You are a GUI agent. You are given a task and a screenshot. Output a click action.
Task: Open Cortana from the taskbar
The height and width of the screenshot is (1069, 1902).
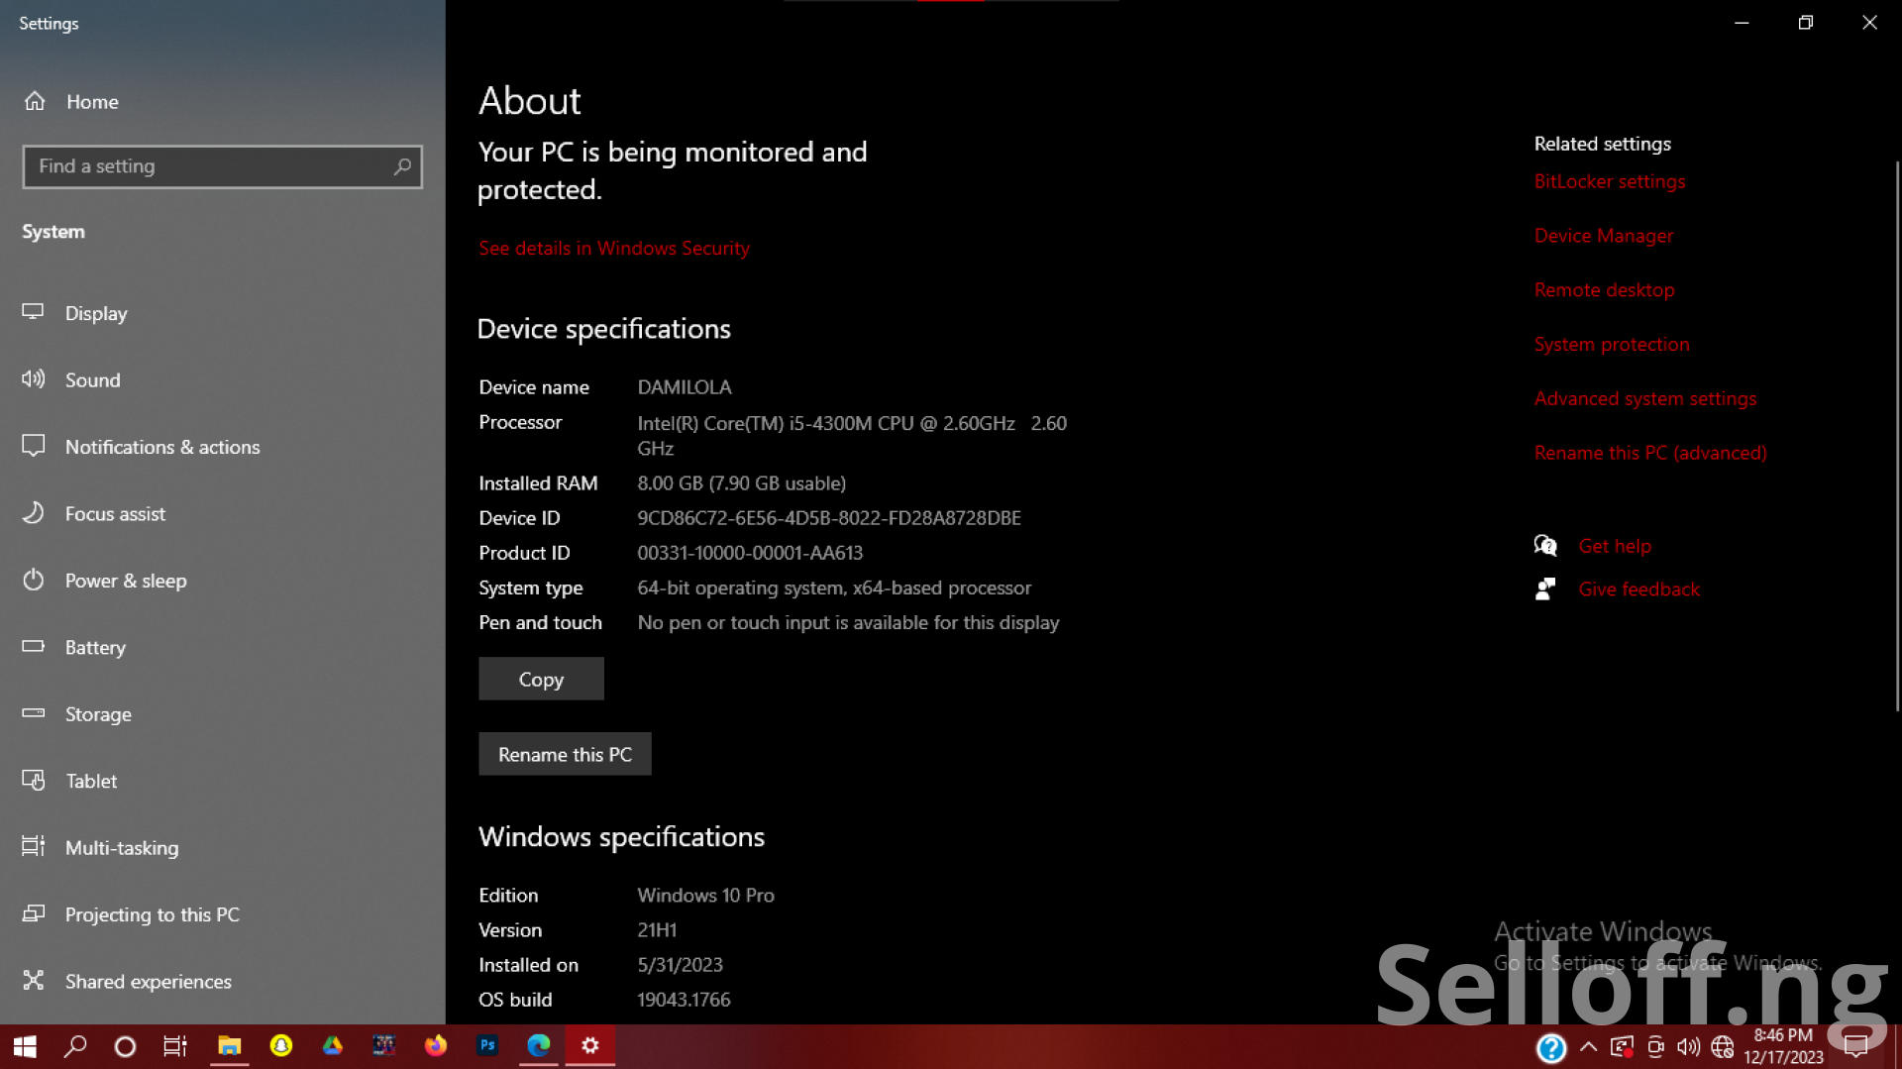pos(125,1046)
